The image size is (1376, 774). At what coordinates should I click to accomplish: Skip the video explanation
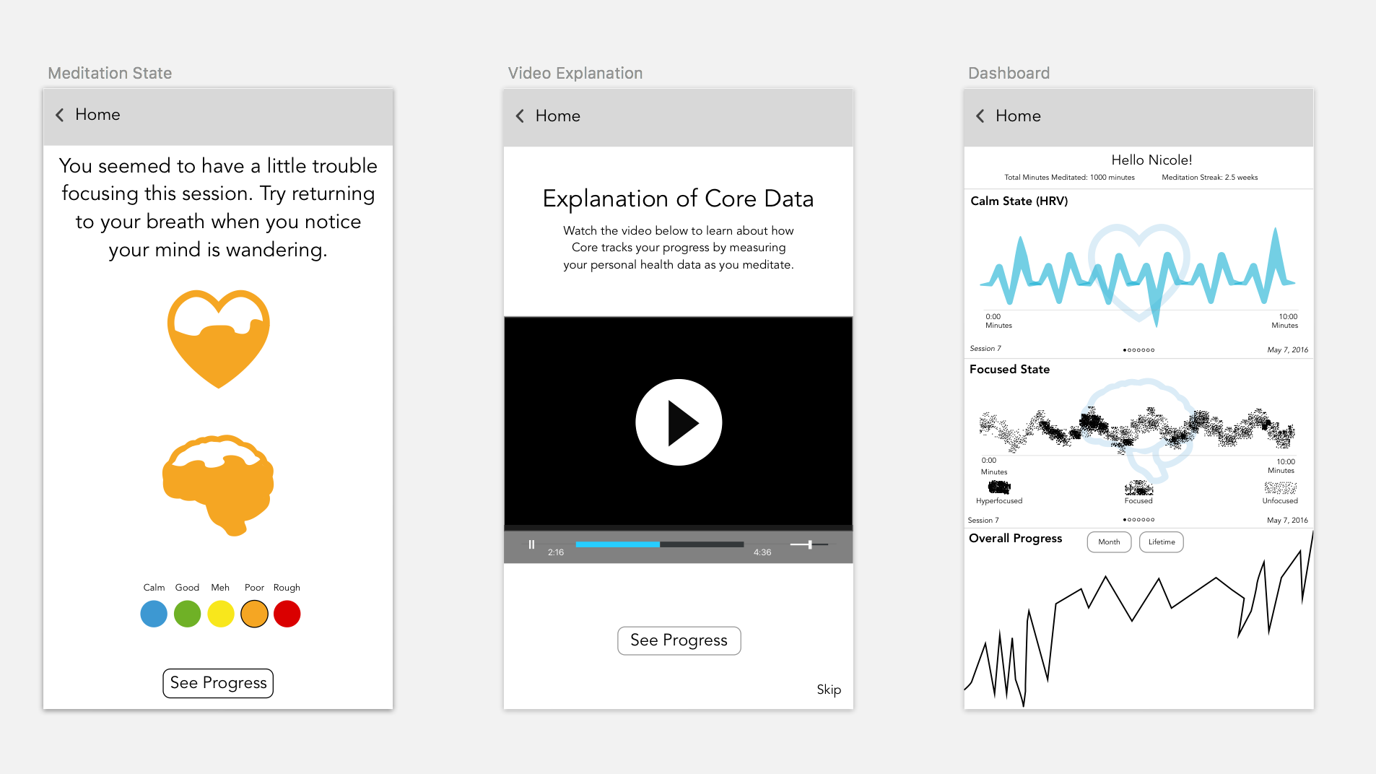pyautogui.click(x=829, y=690)
